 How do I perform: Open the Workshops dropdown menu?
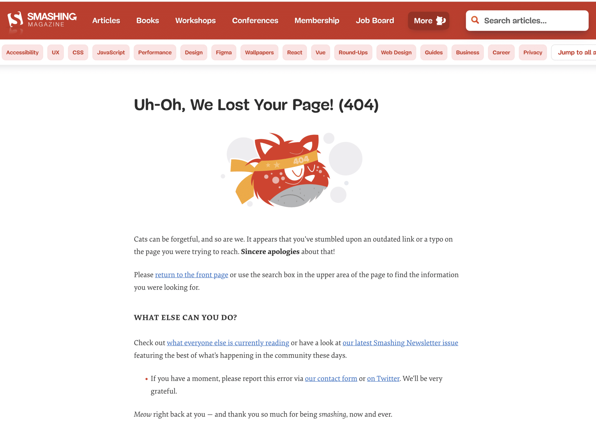tap(195, 20)
